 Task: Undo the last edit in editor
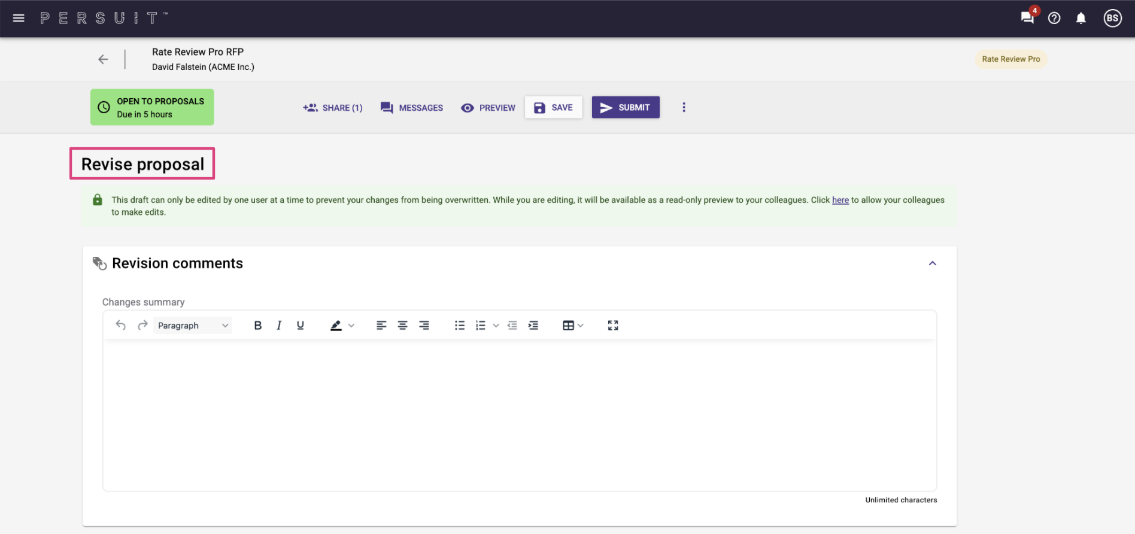click(x=120, y=325)
